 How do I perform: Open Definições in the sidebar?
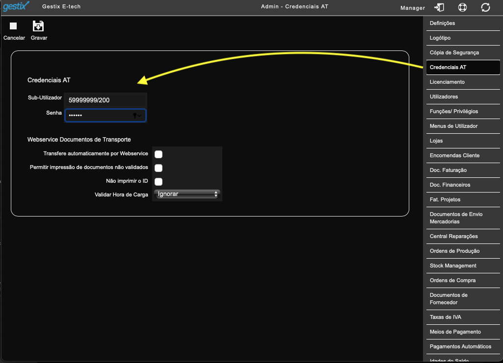click(463, 24)
